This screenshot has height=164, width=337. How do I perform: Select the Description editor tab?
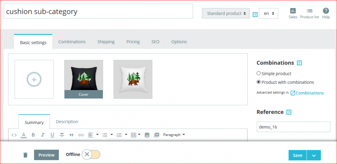coord(67,122)
